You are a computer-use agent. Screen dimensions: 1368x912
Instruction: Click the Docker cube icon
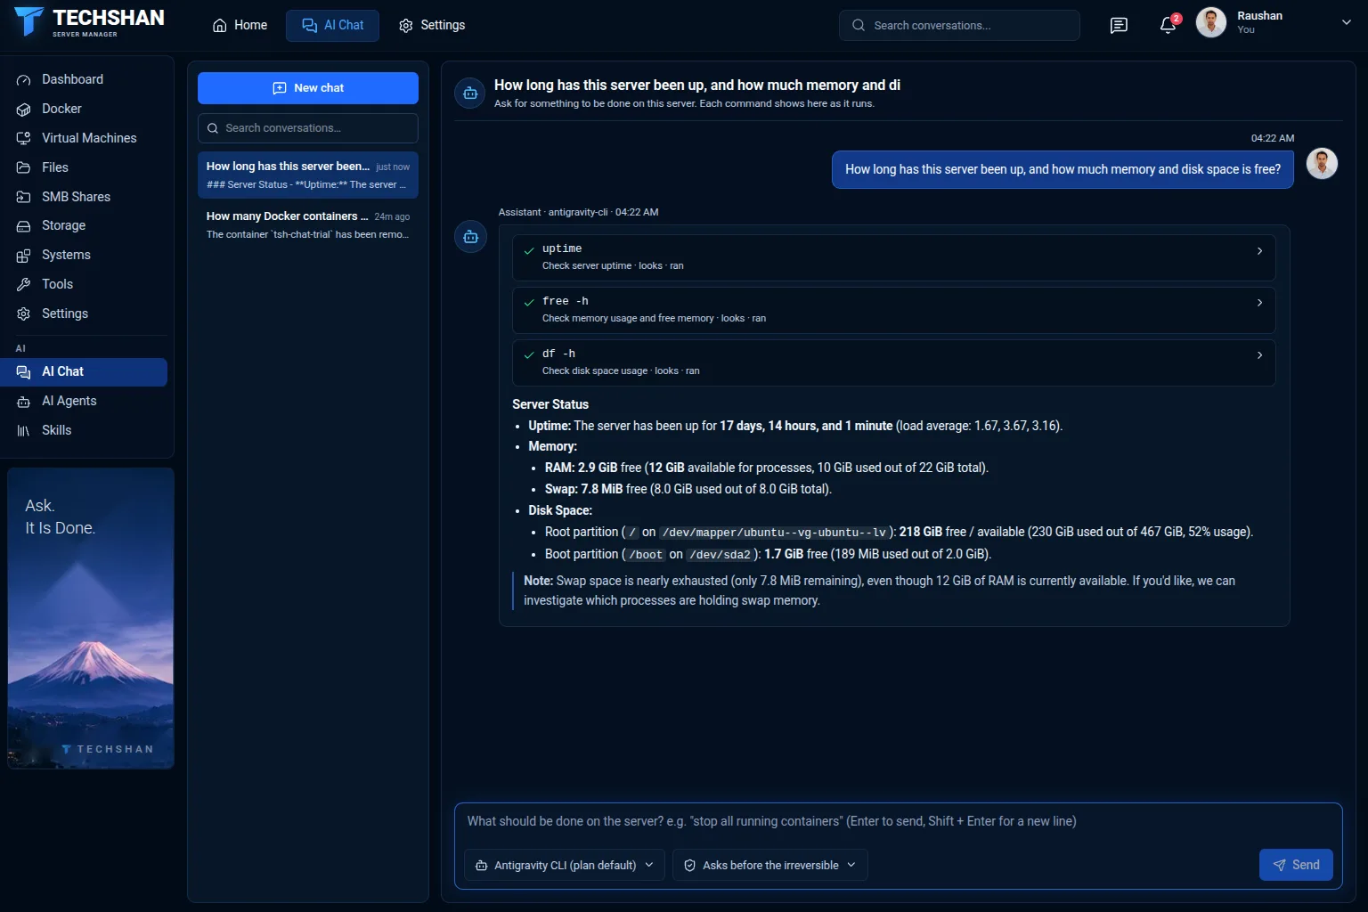pos(24,110)
